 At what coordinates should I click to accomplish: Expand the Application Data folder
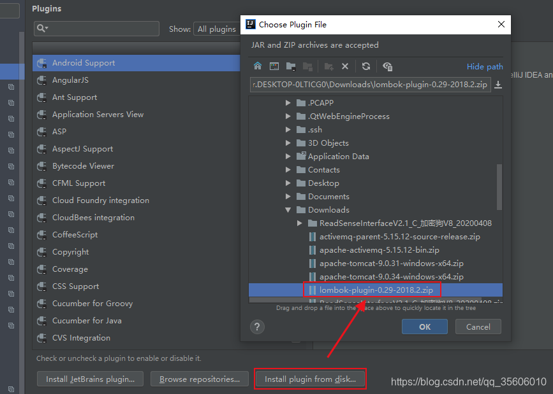tap(288, 157)
